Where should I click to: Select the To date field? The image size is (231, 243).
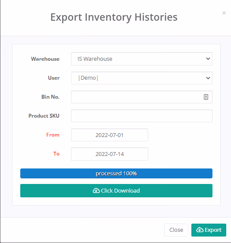[109, 154]
